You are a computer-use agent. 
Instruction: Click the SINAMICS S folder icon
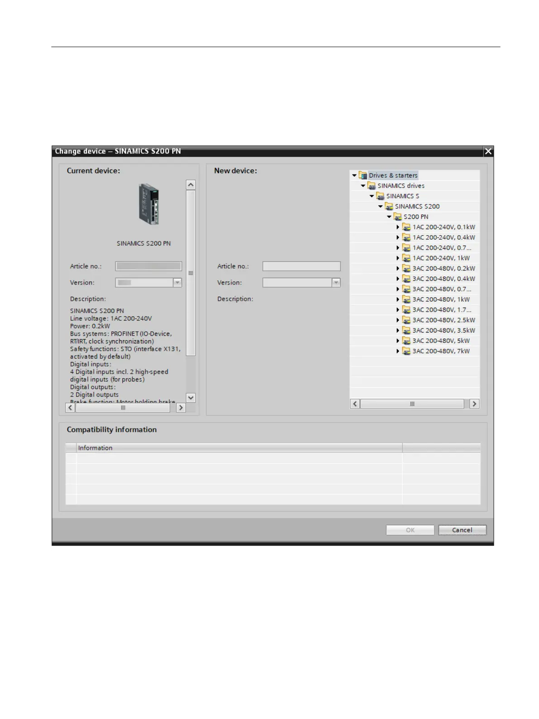380,196
